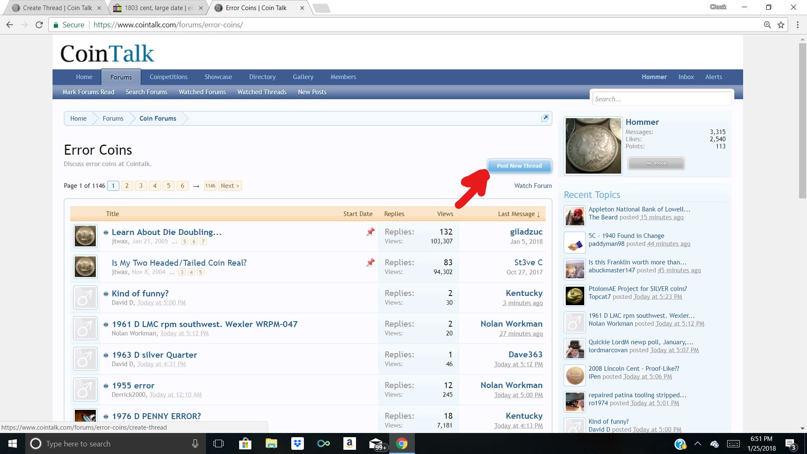807x454 pixels.
Task: Show hidden system tray icons
Action: tap(698, 443)
